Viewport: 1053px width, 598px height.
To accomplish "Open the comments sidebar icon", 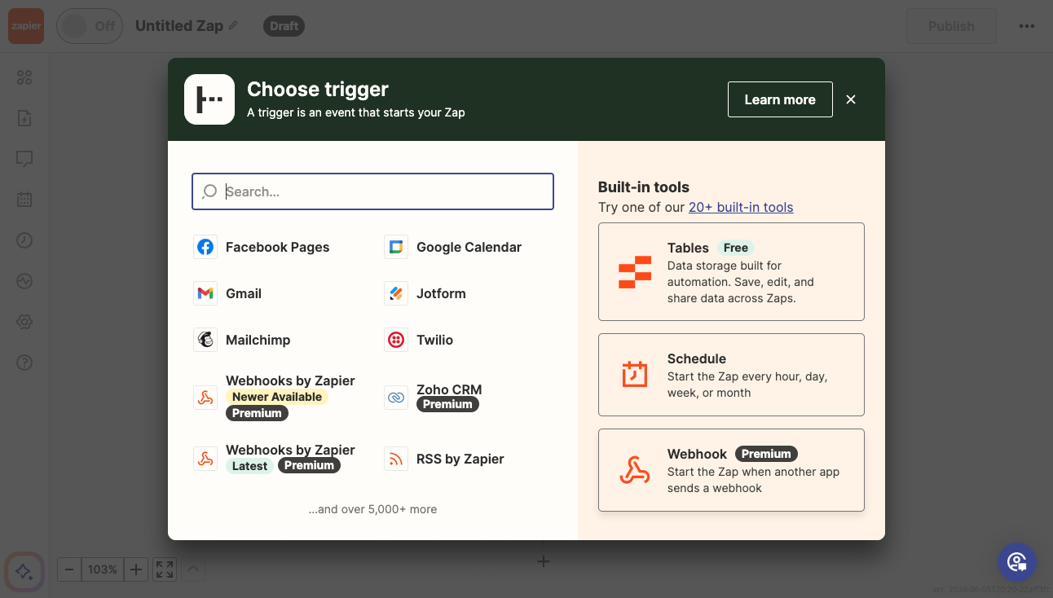I will coord(24,159).
